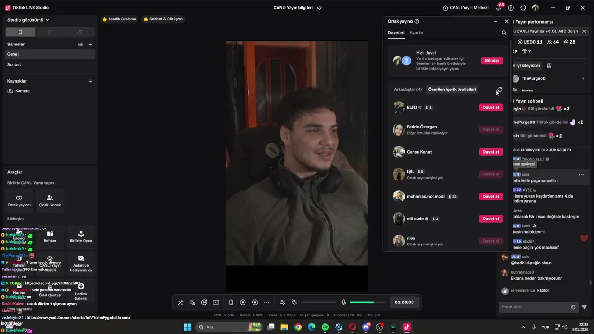Click Feride Özergen's avatar
This screenshot has width=594, height=334.
399,130
